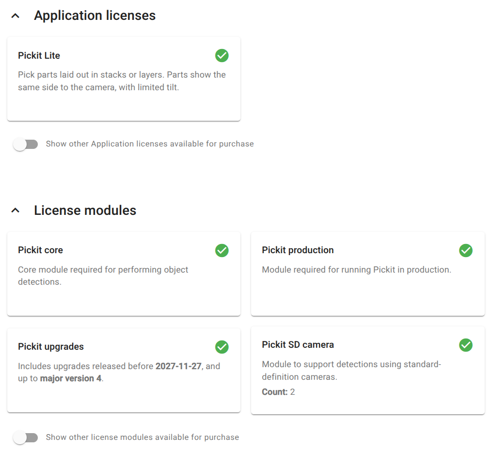Click the License modules heading text
The height and width of the screenshot is (453, 492).
pos(85,210)
